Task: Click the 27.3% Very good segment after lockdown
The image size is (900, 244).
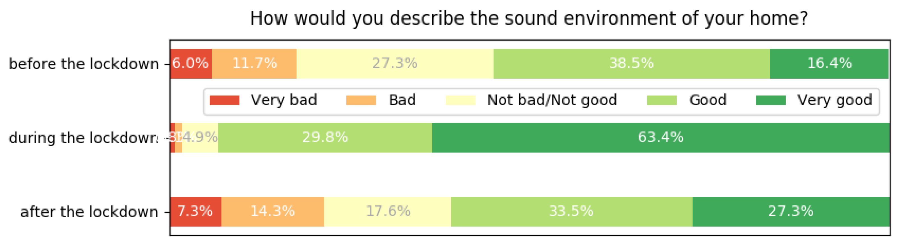Action: point(791,212)
